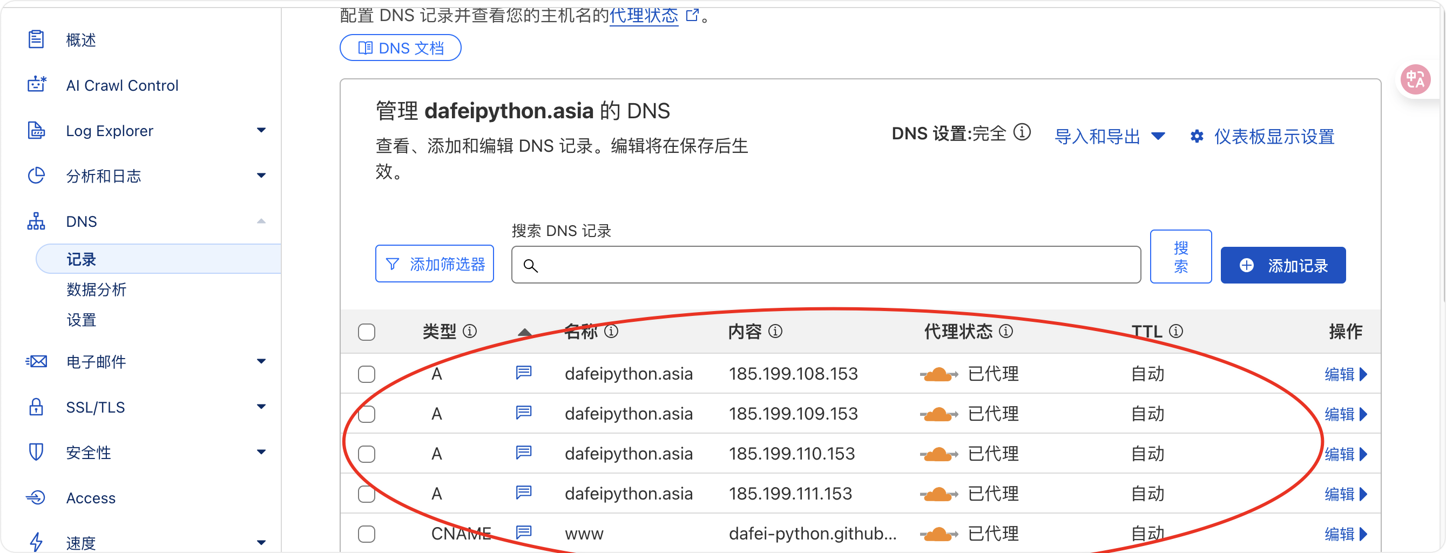
Task: Open comment icon for 185.199.110.153 record
Action: point(523,453)
